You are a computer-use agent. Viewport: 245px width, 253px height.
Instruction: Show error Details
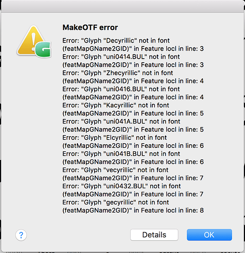point(154,235)
